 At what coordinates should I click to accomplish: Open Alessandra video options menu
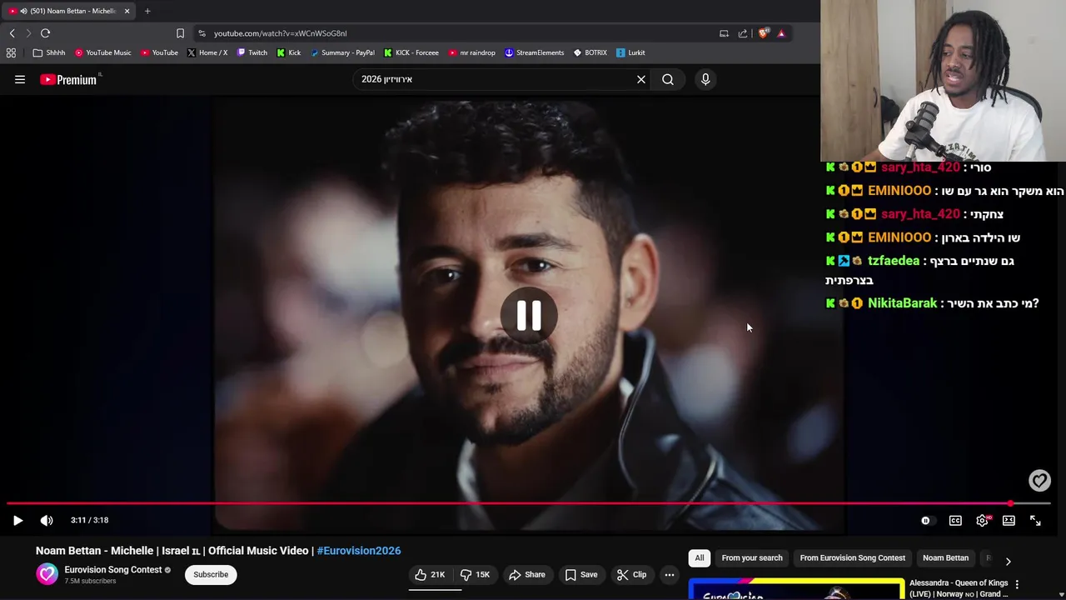point(1017,584)
